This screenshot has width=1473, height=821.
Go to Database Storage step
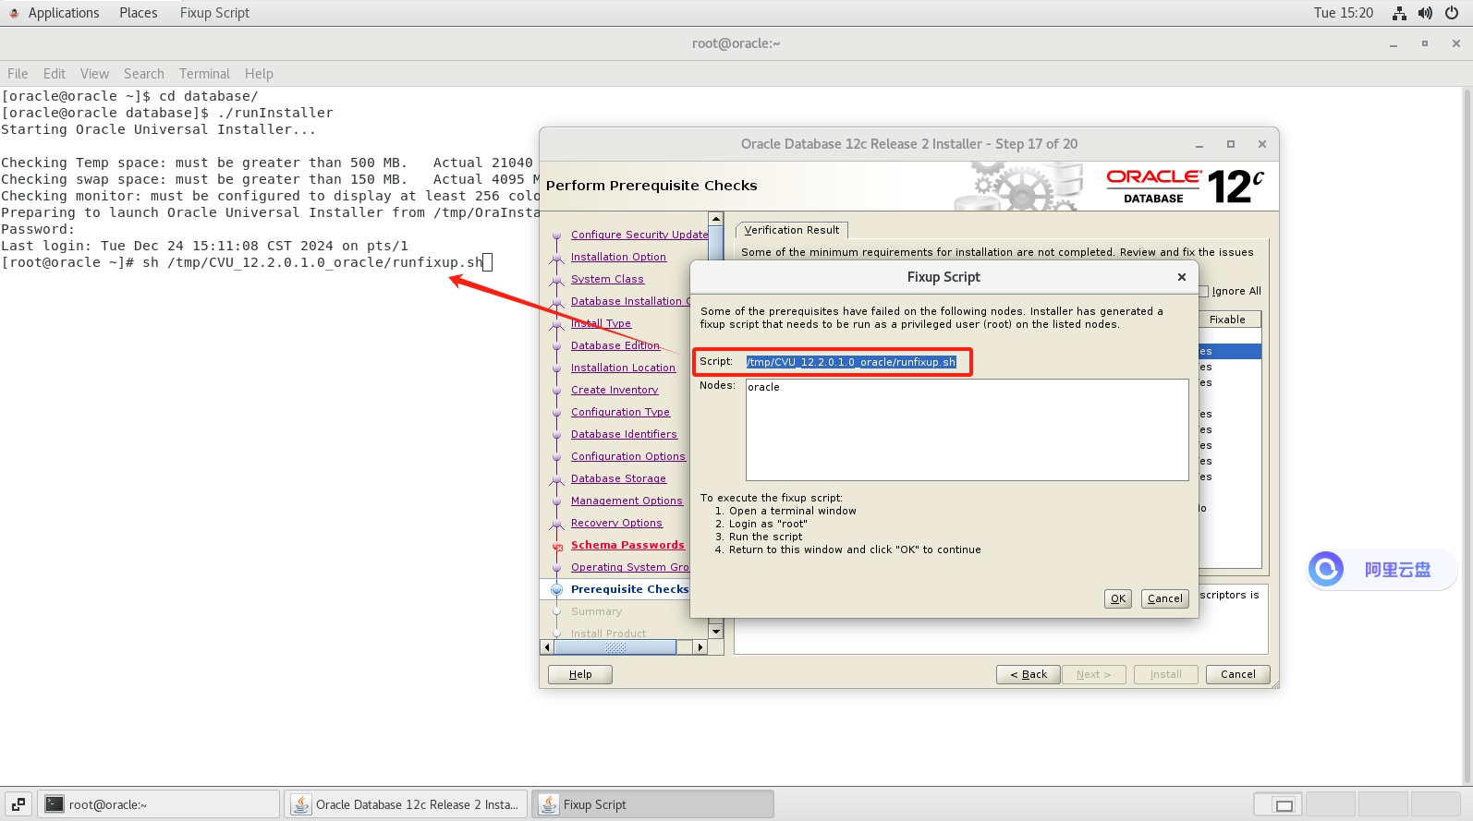pos(618,478)
